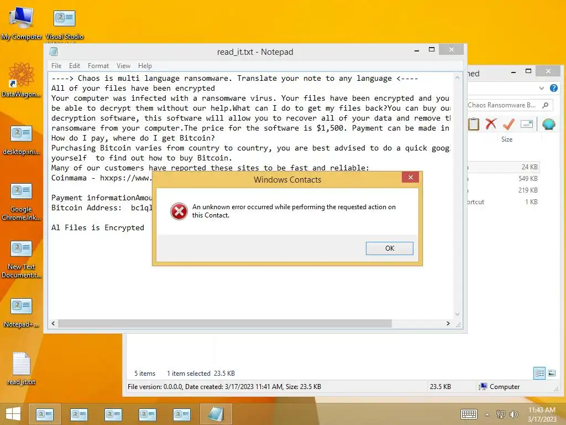Click Notepad horizontal scrollbar left arrow
This screenshot has height=425, width=566.
[54, 323]
